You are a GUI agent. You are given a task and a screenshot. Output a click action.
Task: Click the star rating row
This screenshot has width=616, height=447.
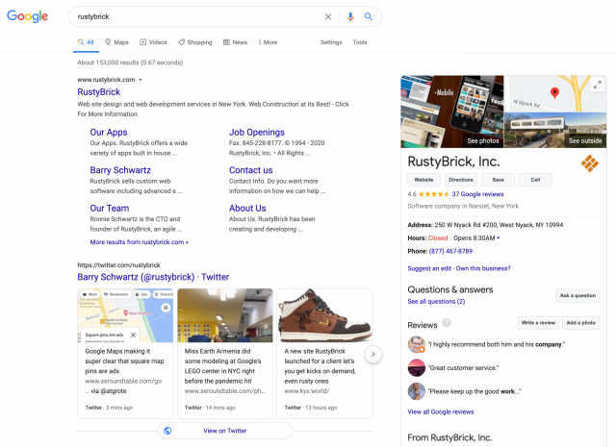434,194
